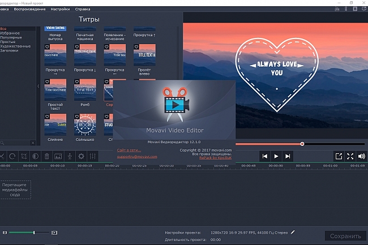Favorite the Прокрутка ← title

tap(106, 47)
